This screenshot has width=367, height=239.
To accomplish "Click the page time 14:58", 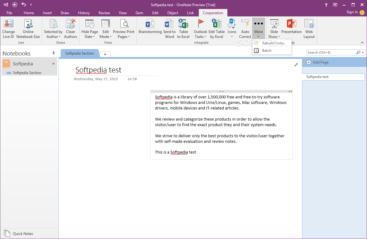I will pyautogui.click(x=132, y=79).
